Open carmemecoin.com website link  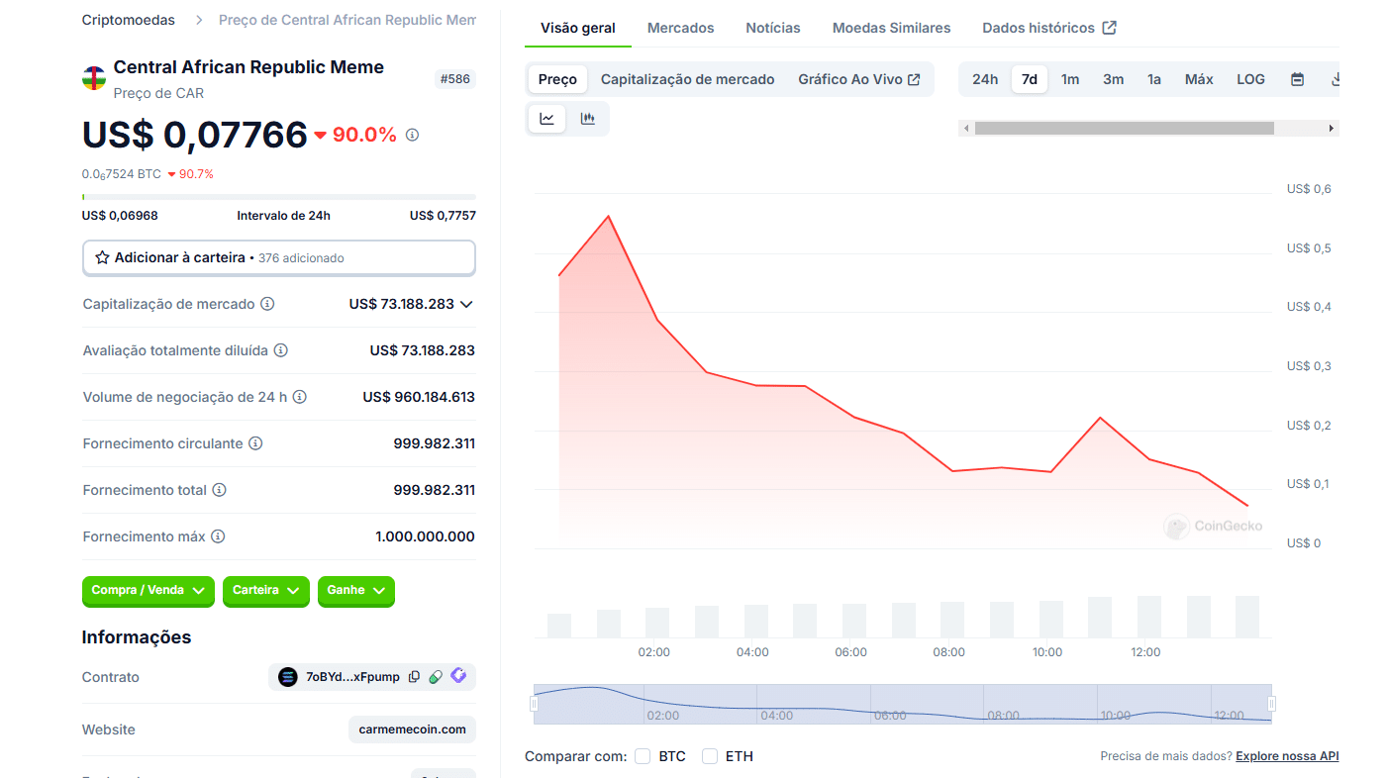point(412,729)
